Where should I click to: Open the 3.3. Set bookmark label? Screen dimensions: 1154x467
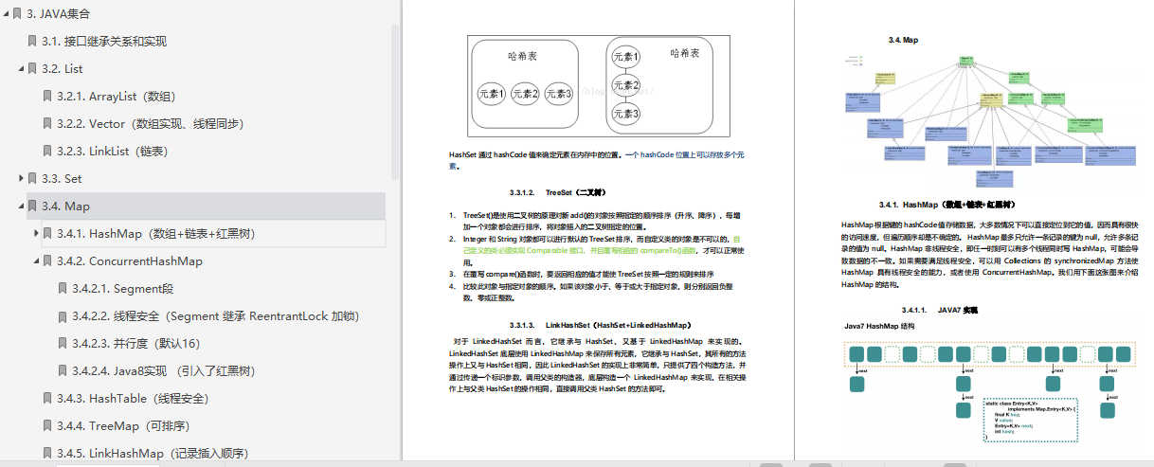point(62,178)
